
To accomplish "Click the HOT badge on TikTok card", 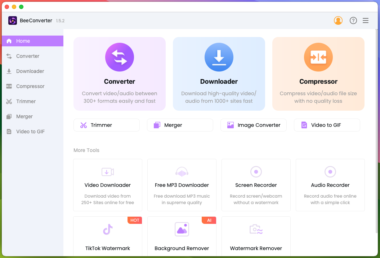I will click(135, 220).
